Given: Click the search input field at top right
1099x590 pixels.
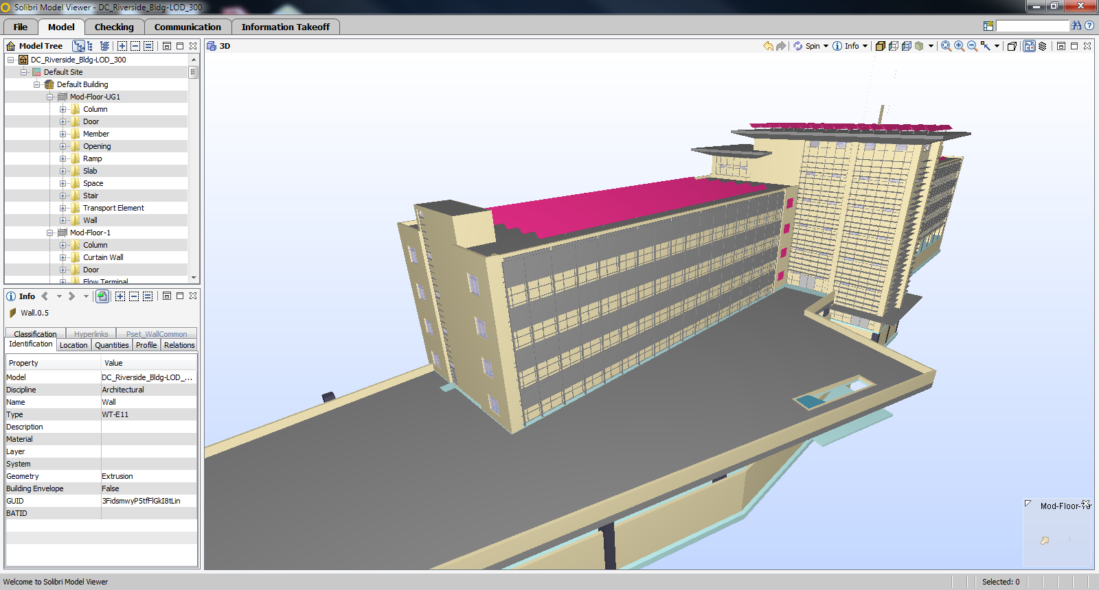Looking at the screenshot, I should [1032, 26].
